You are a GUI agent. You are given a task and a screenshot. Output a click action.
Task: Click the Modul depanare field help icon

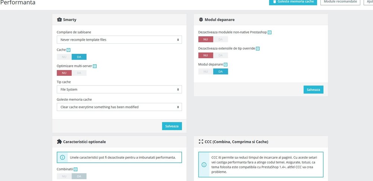226,65
